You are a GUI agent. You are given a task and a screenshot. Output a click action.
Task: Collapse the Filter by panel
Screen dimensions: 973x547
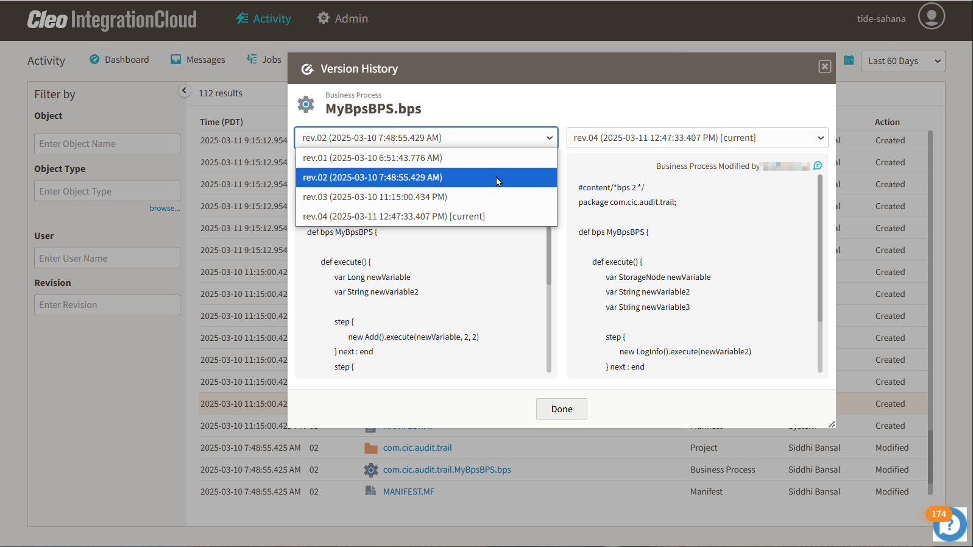click(184, 91)
